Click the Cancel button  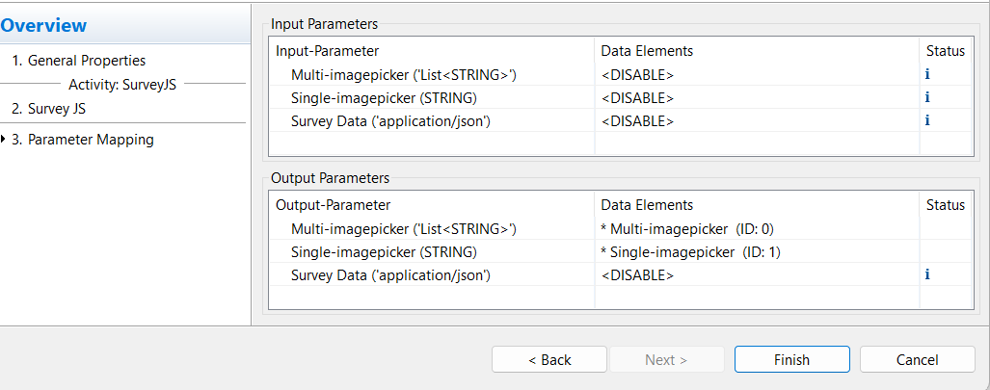tap(918, 360)
